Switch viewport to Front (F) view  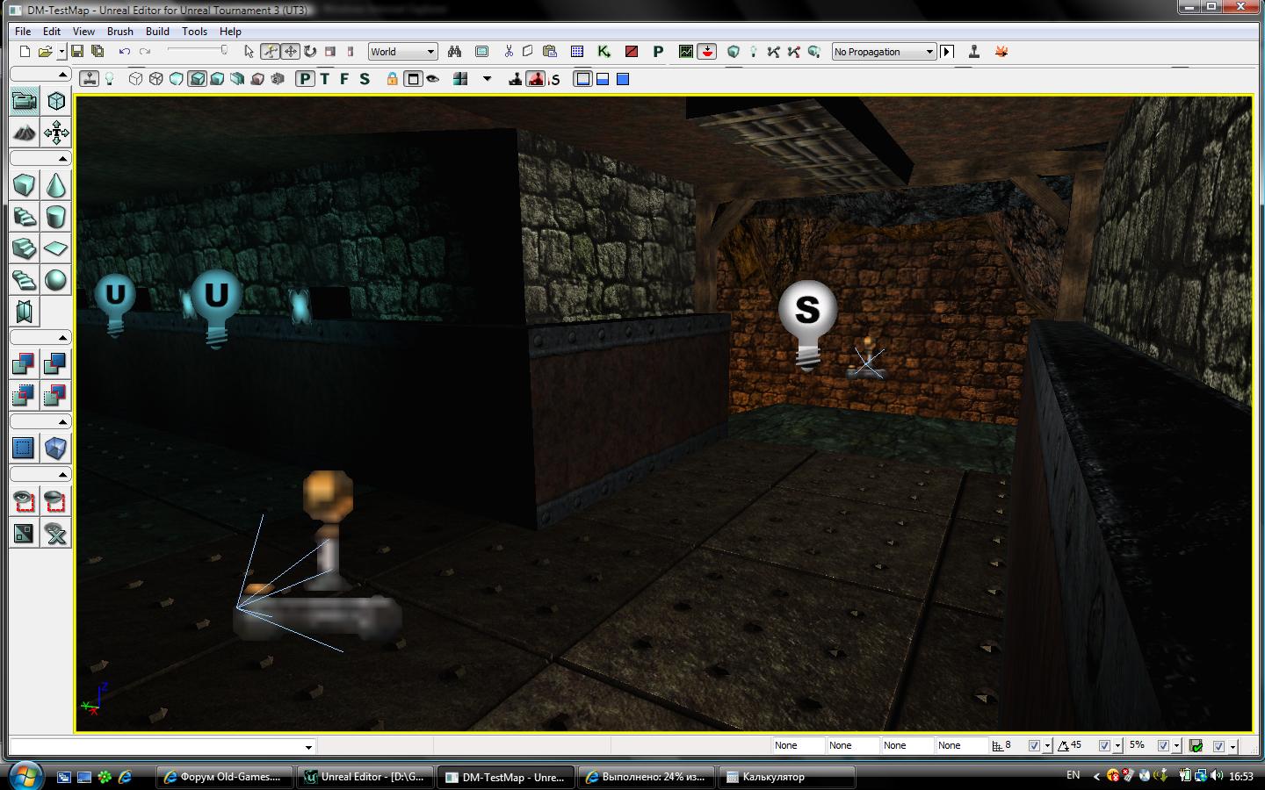click(344, 79)
